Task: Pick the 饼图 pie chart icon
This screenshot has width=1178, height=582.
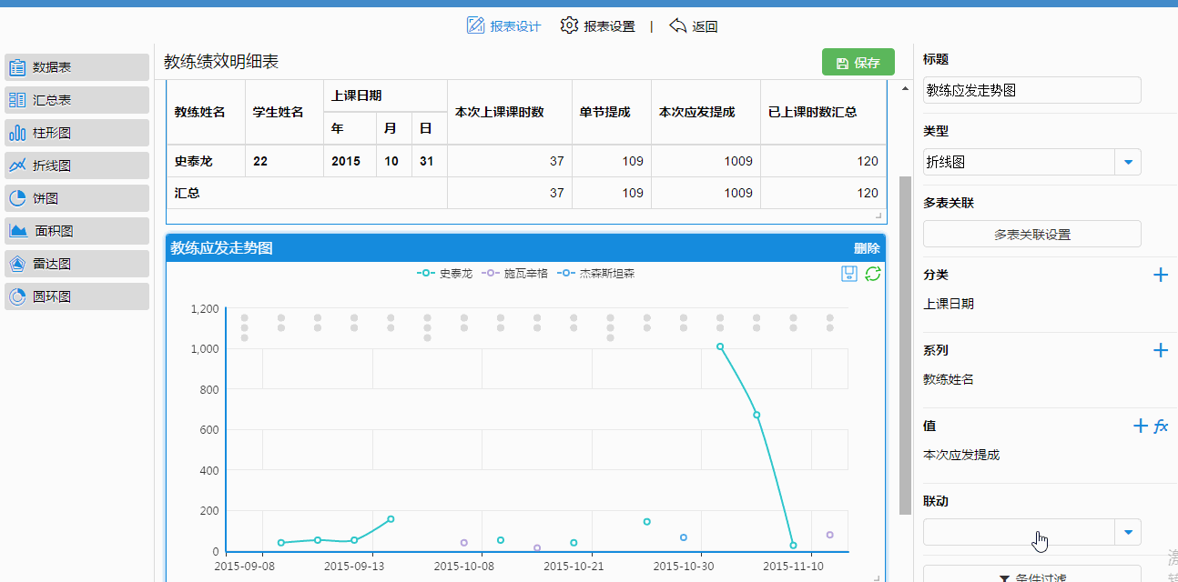Action: [17, 198]
